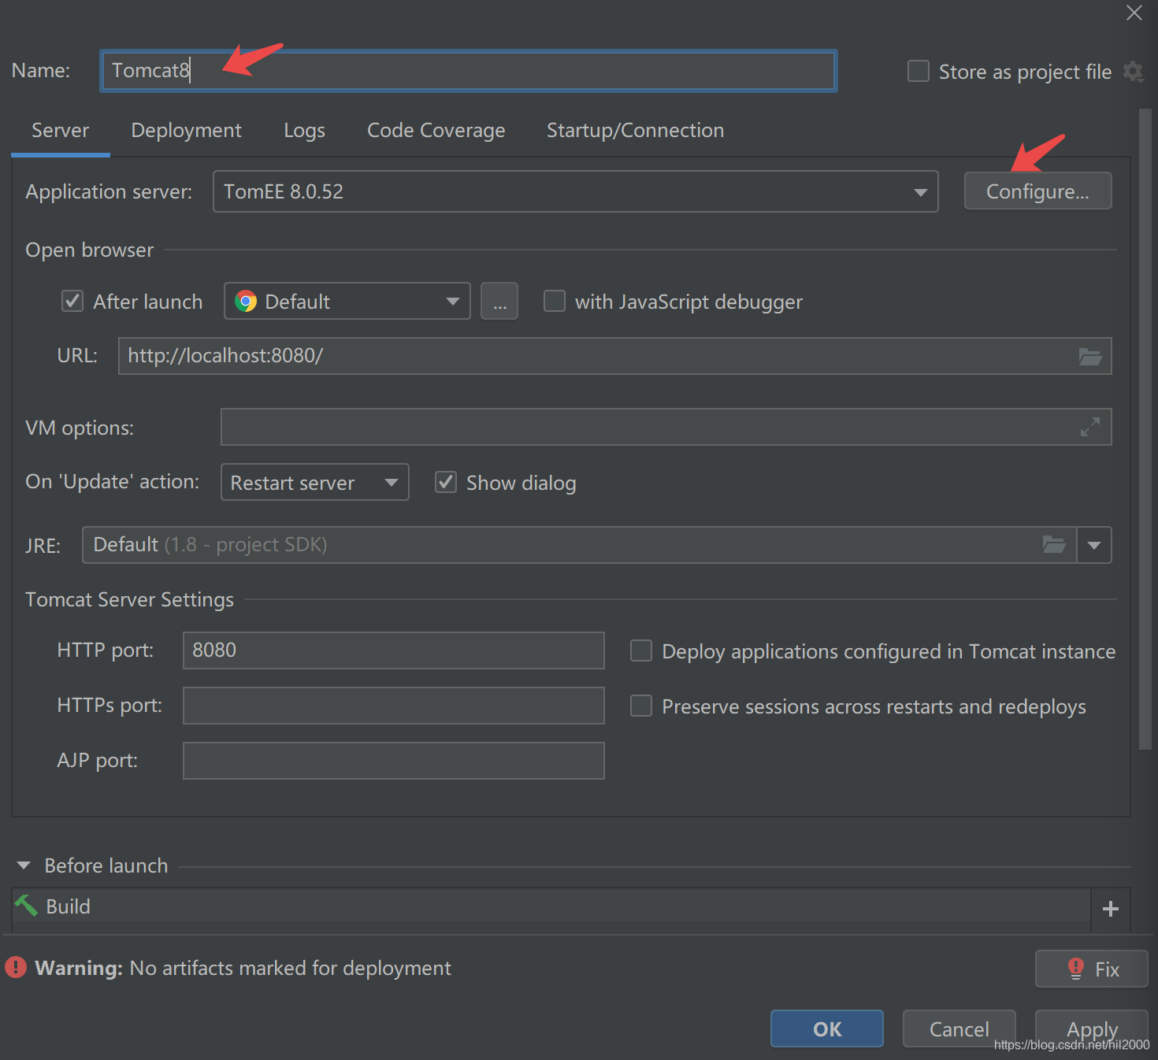Enable Store as project file
1158x1060 pixels.
point(919,71)
